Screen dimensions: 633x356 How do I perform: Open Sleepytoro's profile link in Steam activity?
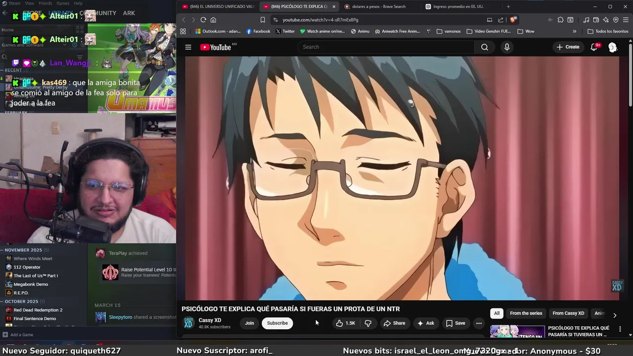click(120, 317)
